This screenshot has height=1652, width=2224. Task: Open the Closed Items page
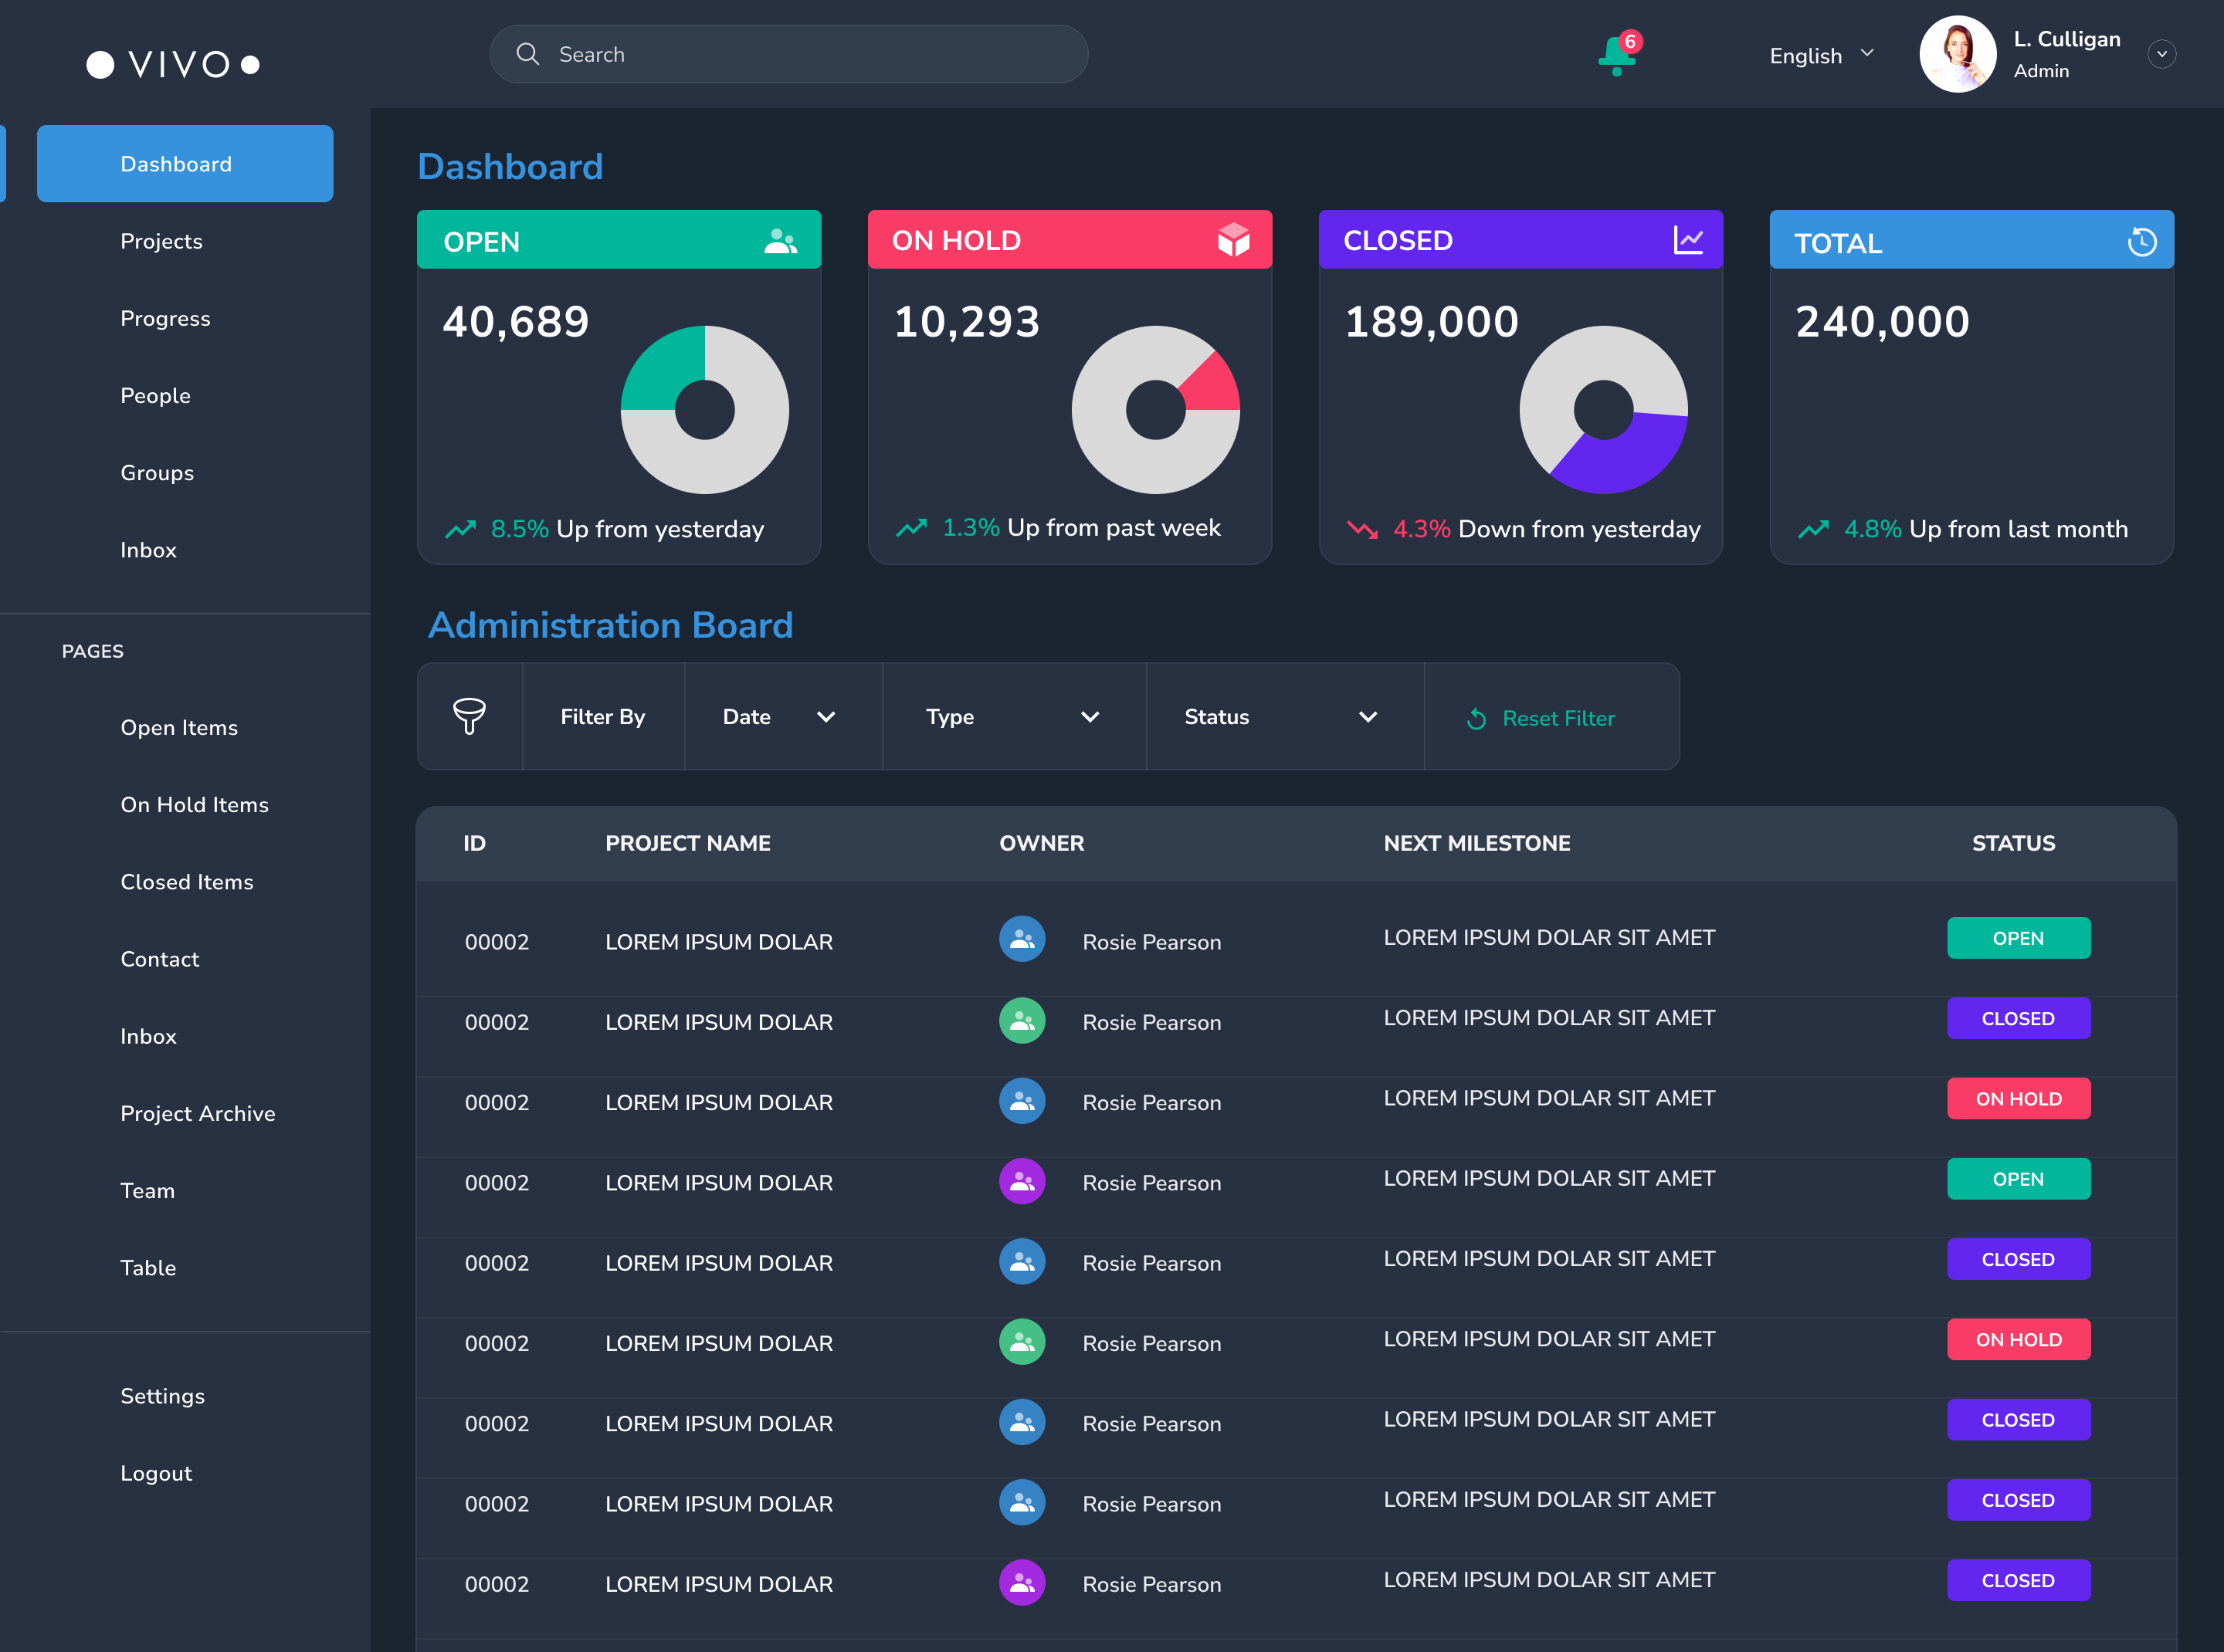(186, 882)
